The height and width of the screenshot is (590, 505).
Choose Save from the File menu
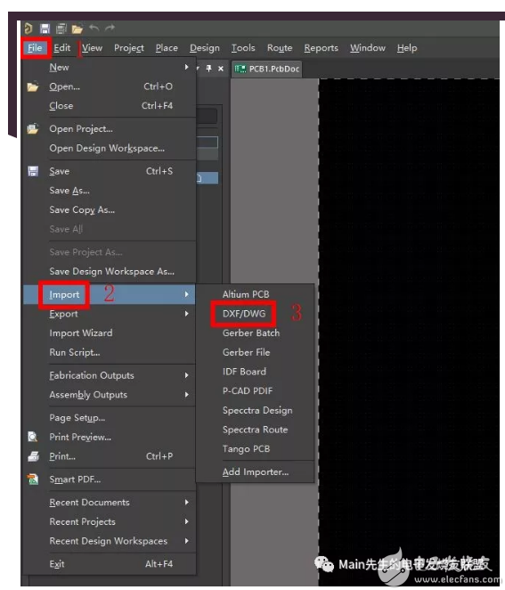[110, 171]
